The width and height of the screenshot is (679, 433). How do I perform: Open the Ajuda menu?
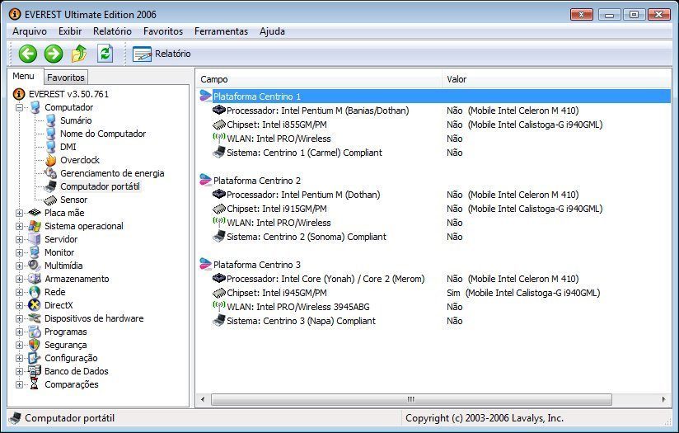tap(272, 31)
